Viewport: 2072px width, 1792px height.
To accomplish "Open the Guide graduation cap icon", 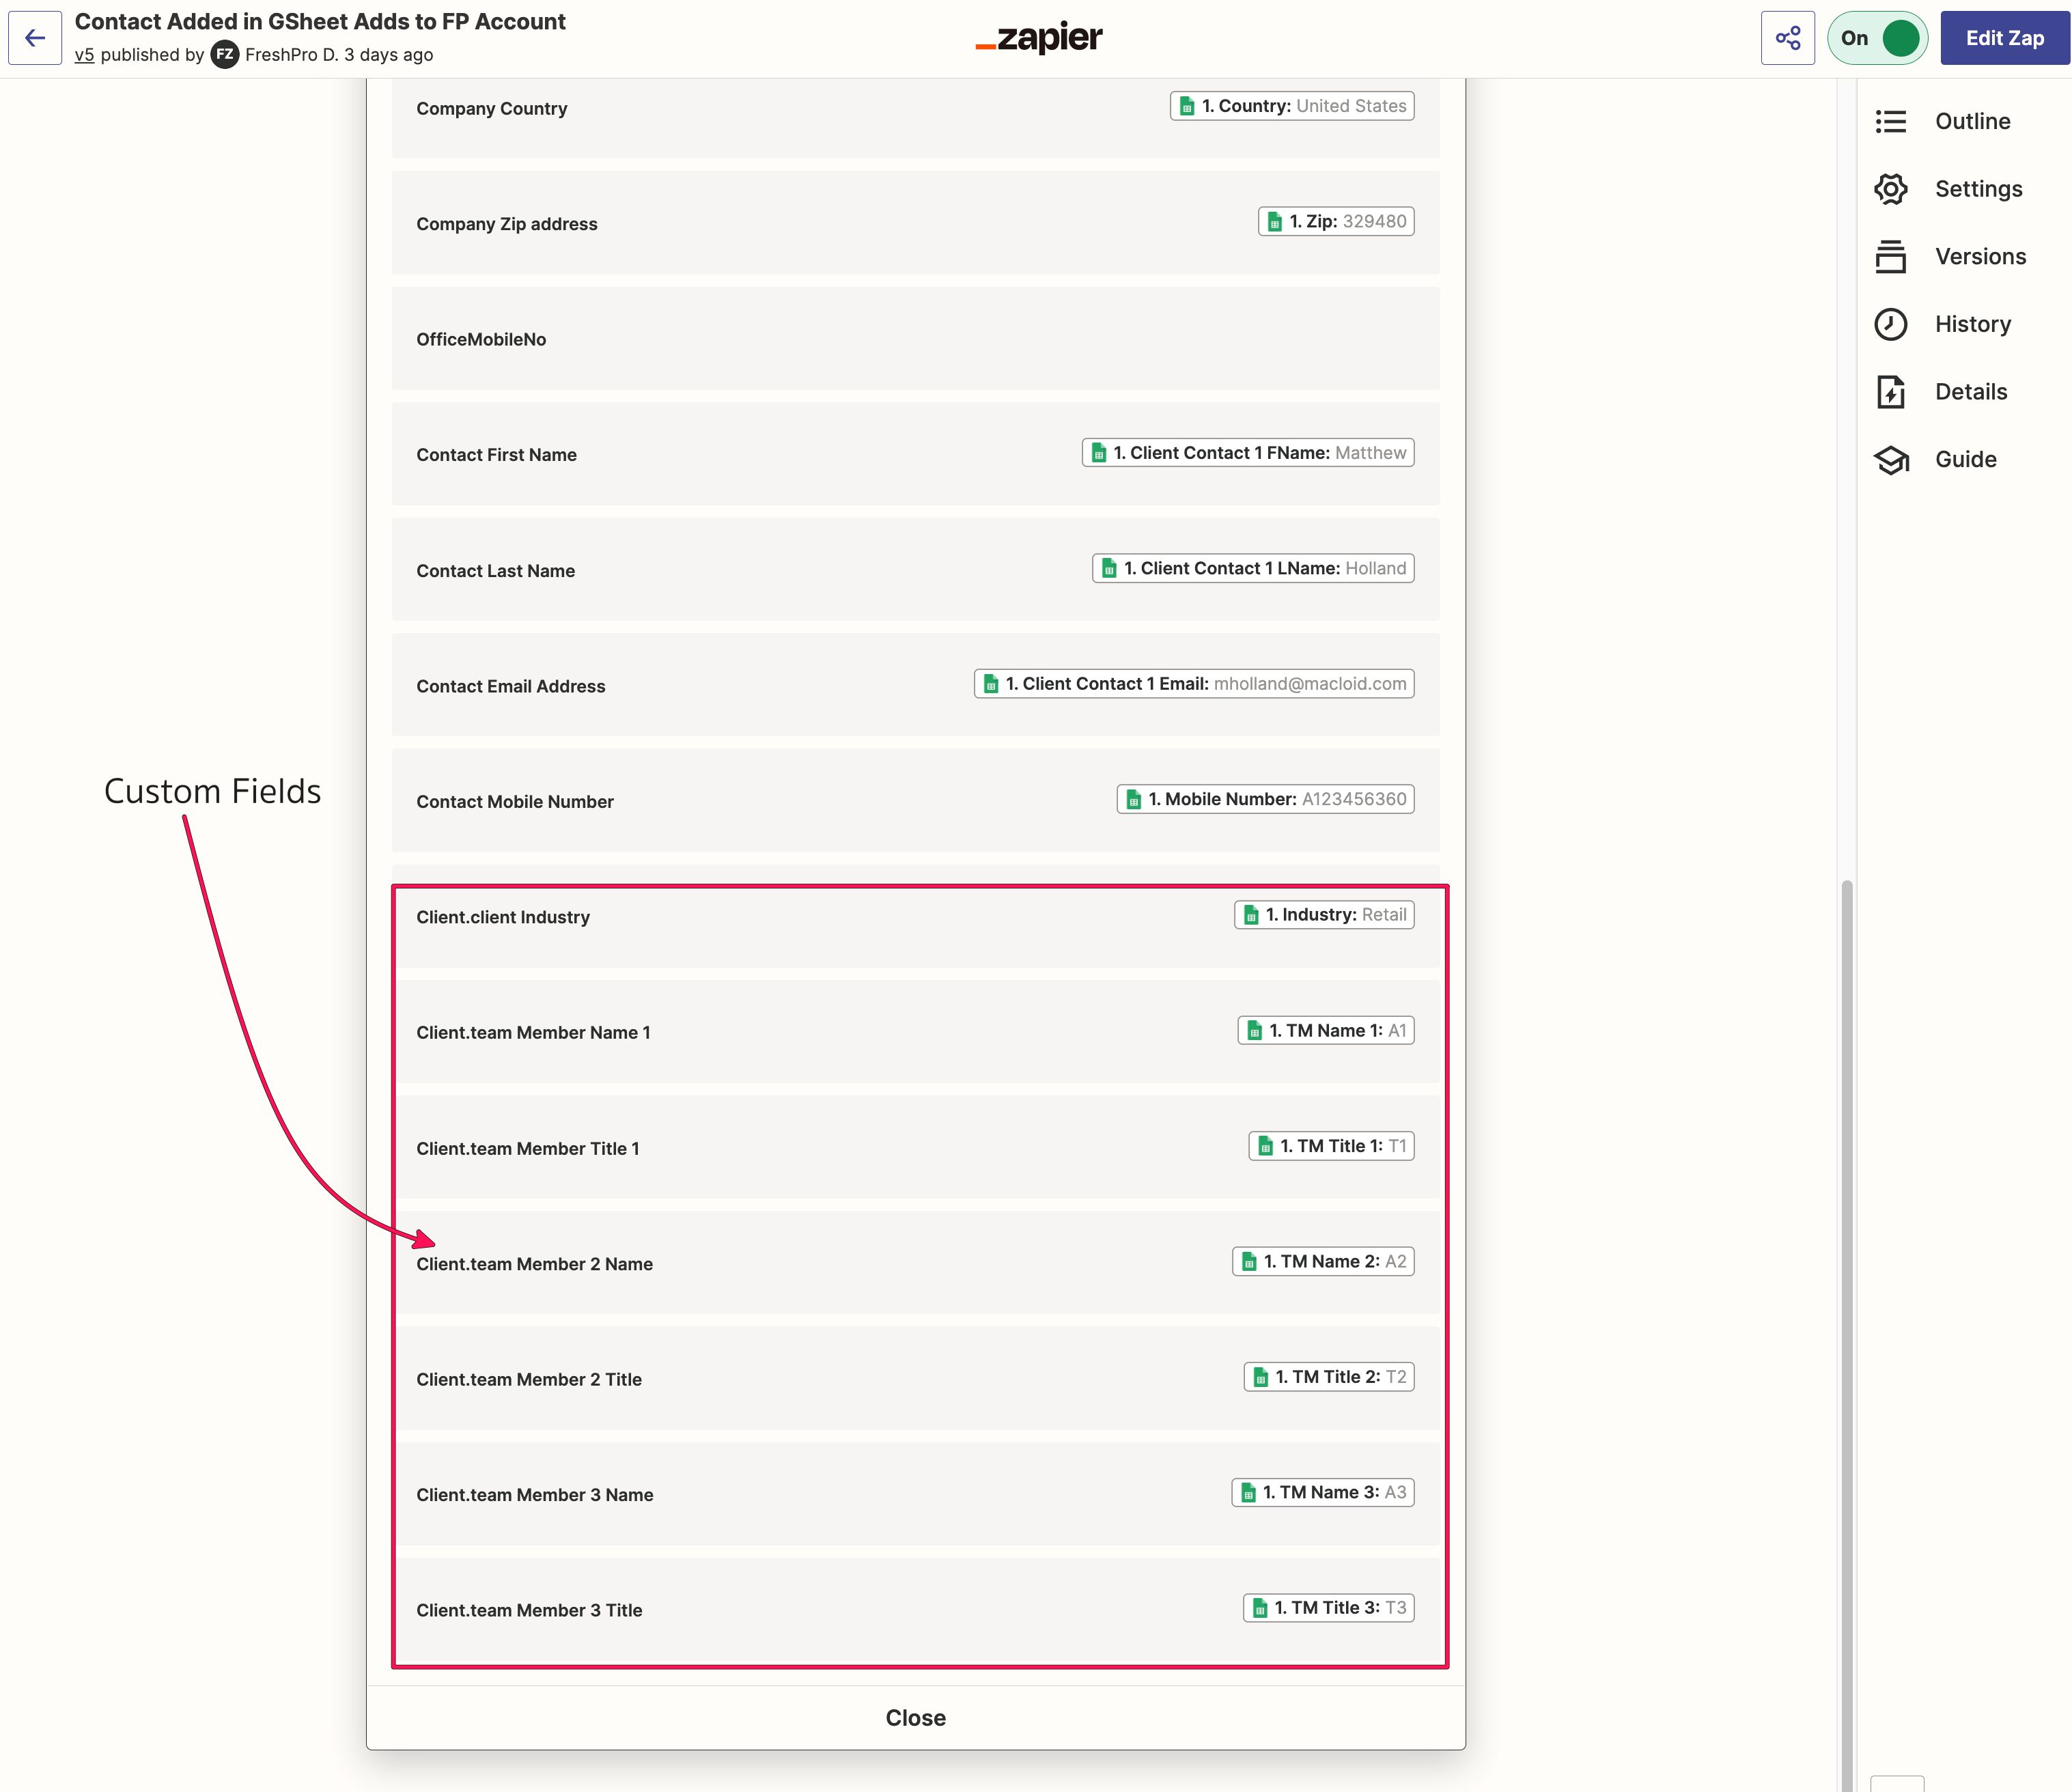I will click(1890, 459).
